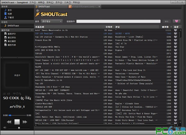Click the ban icon above the track title
The image size is (186, 135).
17,94
